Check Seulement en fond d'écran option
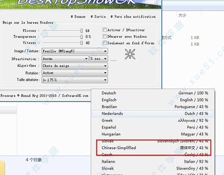The width and height of the screenshot is (224, 175). [x=104, y=43]
